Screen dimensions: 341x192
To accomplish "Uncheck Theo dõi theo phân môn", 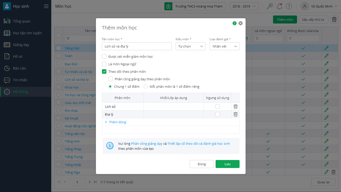I will click(x=104, y=71).
